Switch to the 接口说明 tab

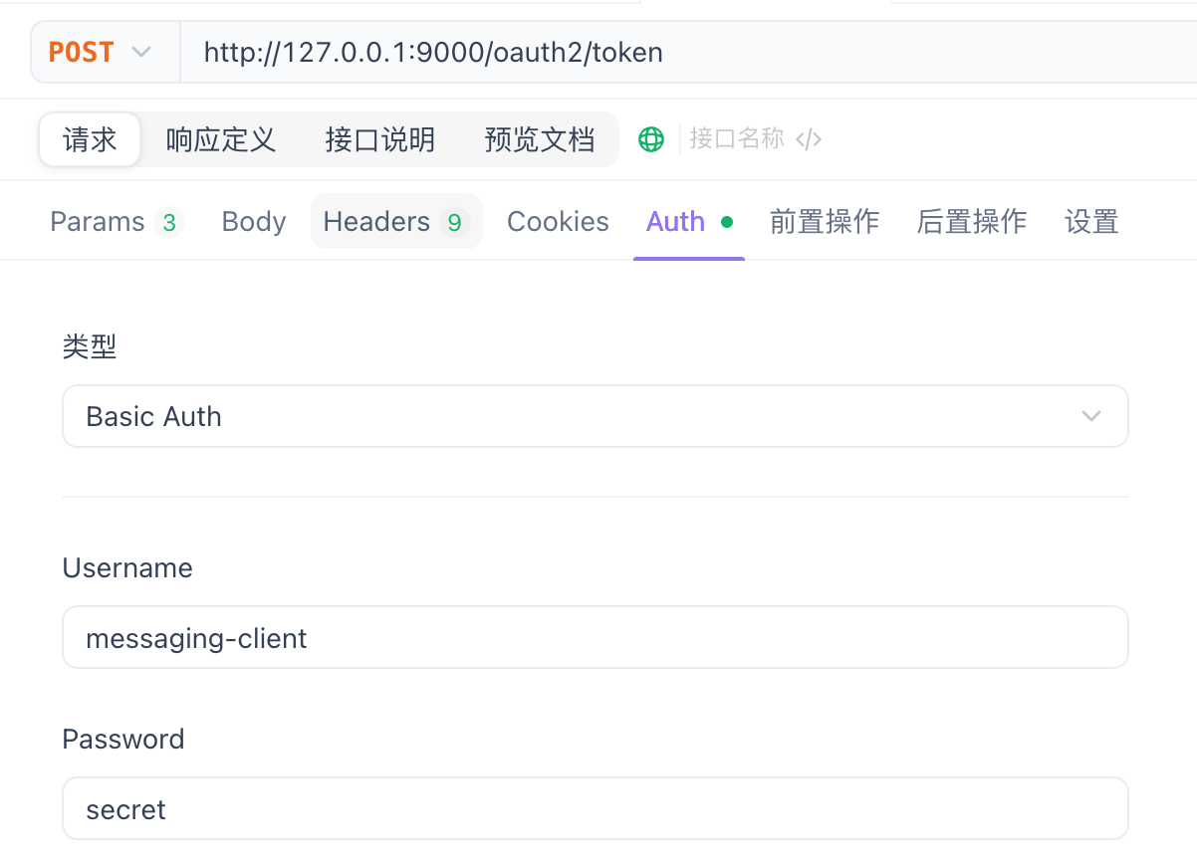tap(380, 139)
